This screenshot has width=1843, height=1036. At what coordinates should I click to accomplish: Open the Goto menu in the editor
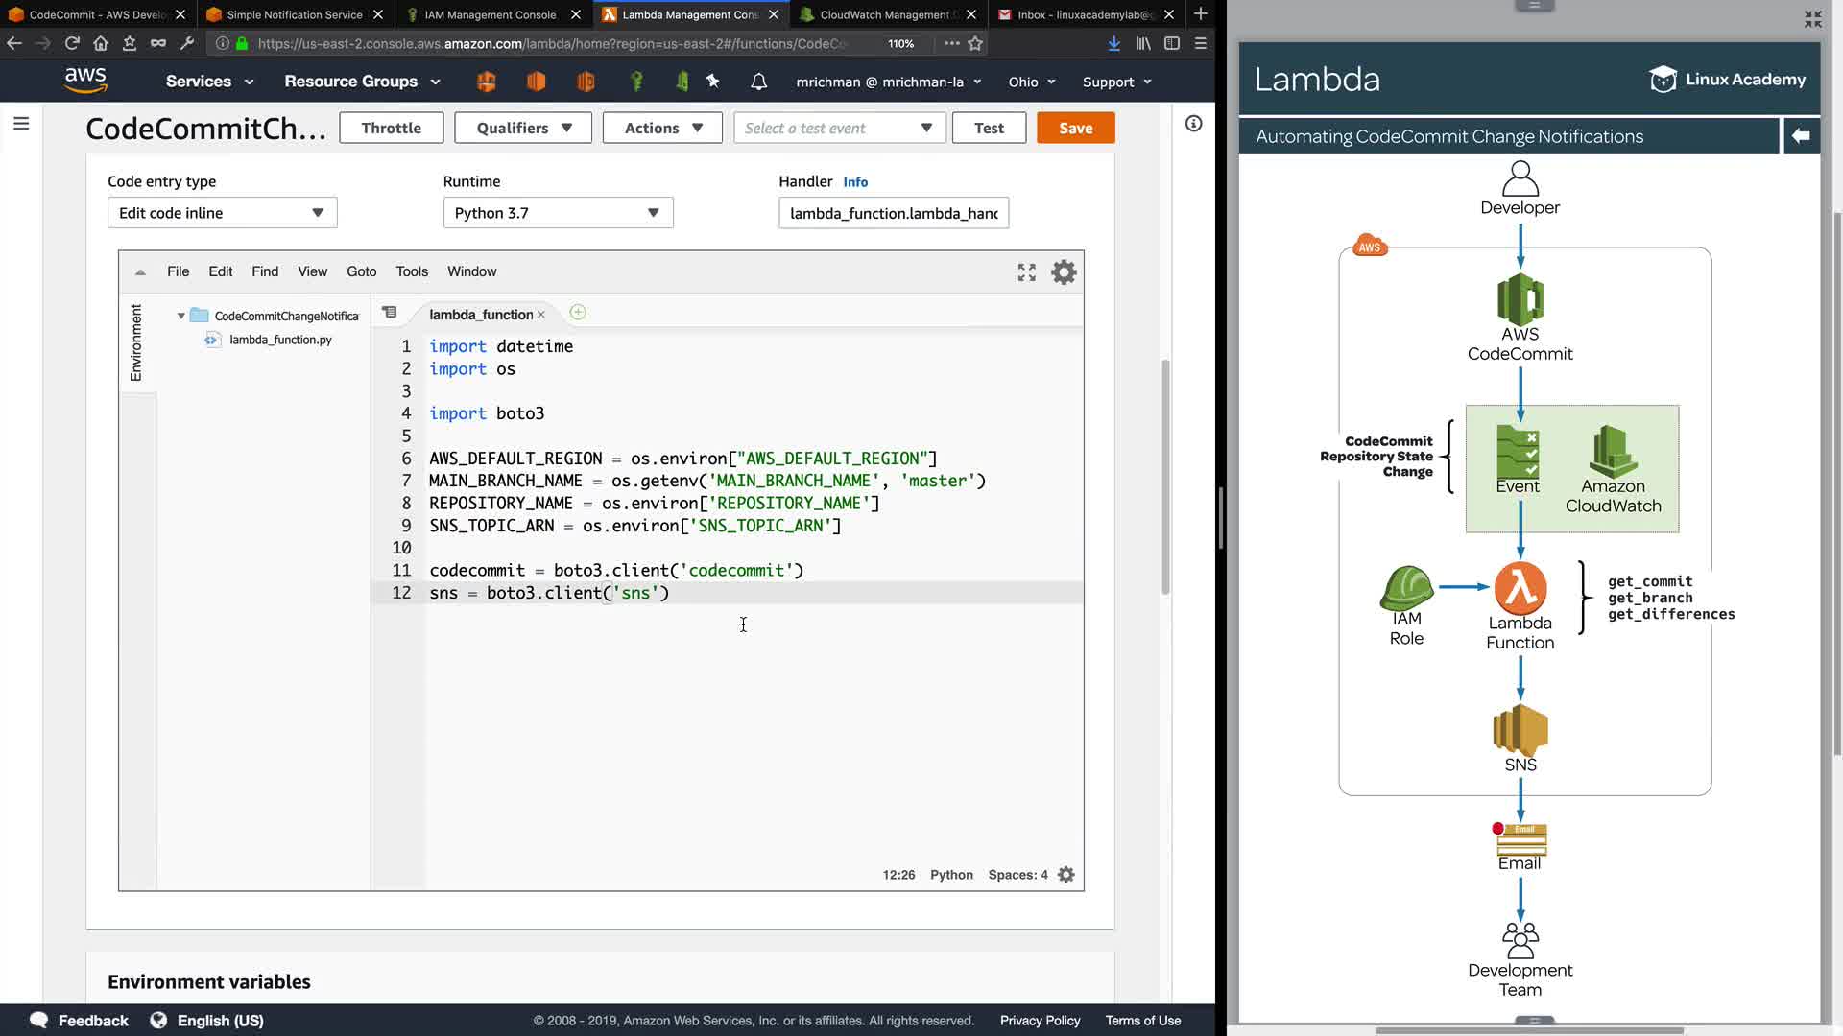361,271
